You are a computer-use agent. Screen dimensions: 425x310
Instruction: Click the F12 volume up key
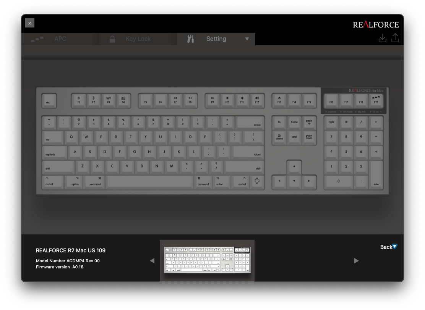coord(257,101)
